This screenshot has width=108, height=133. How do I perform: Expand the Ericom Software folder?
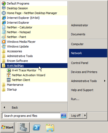point(34,61)
